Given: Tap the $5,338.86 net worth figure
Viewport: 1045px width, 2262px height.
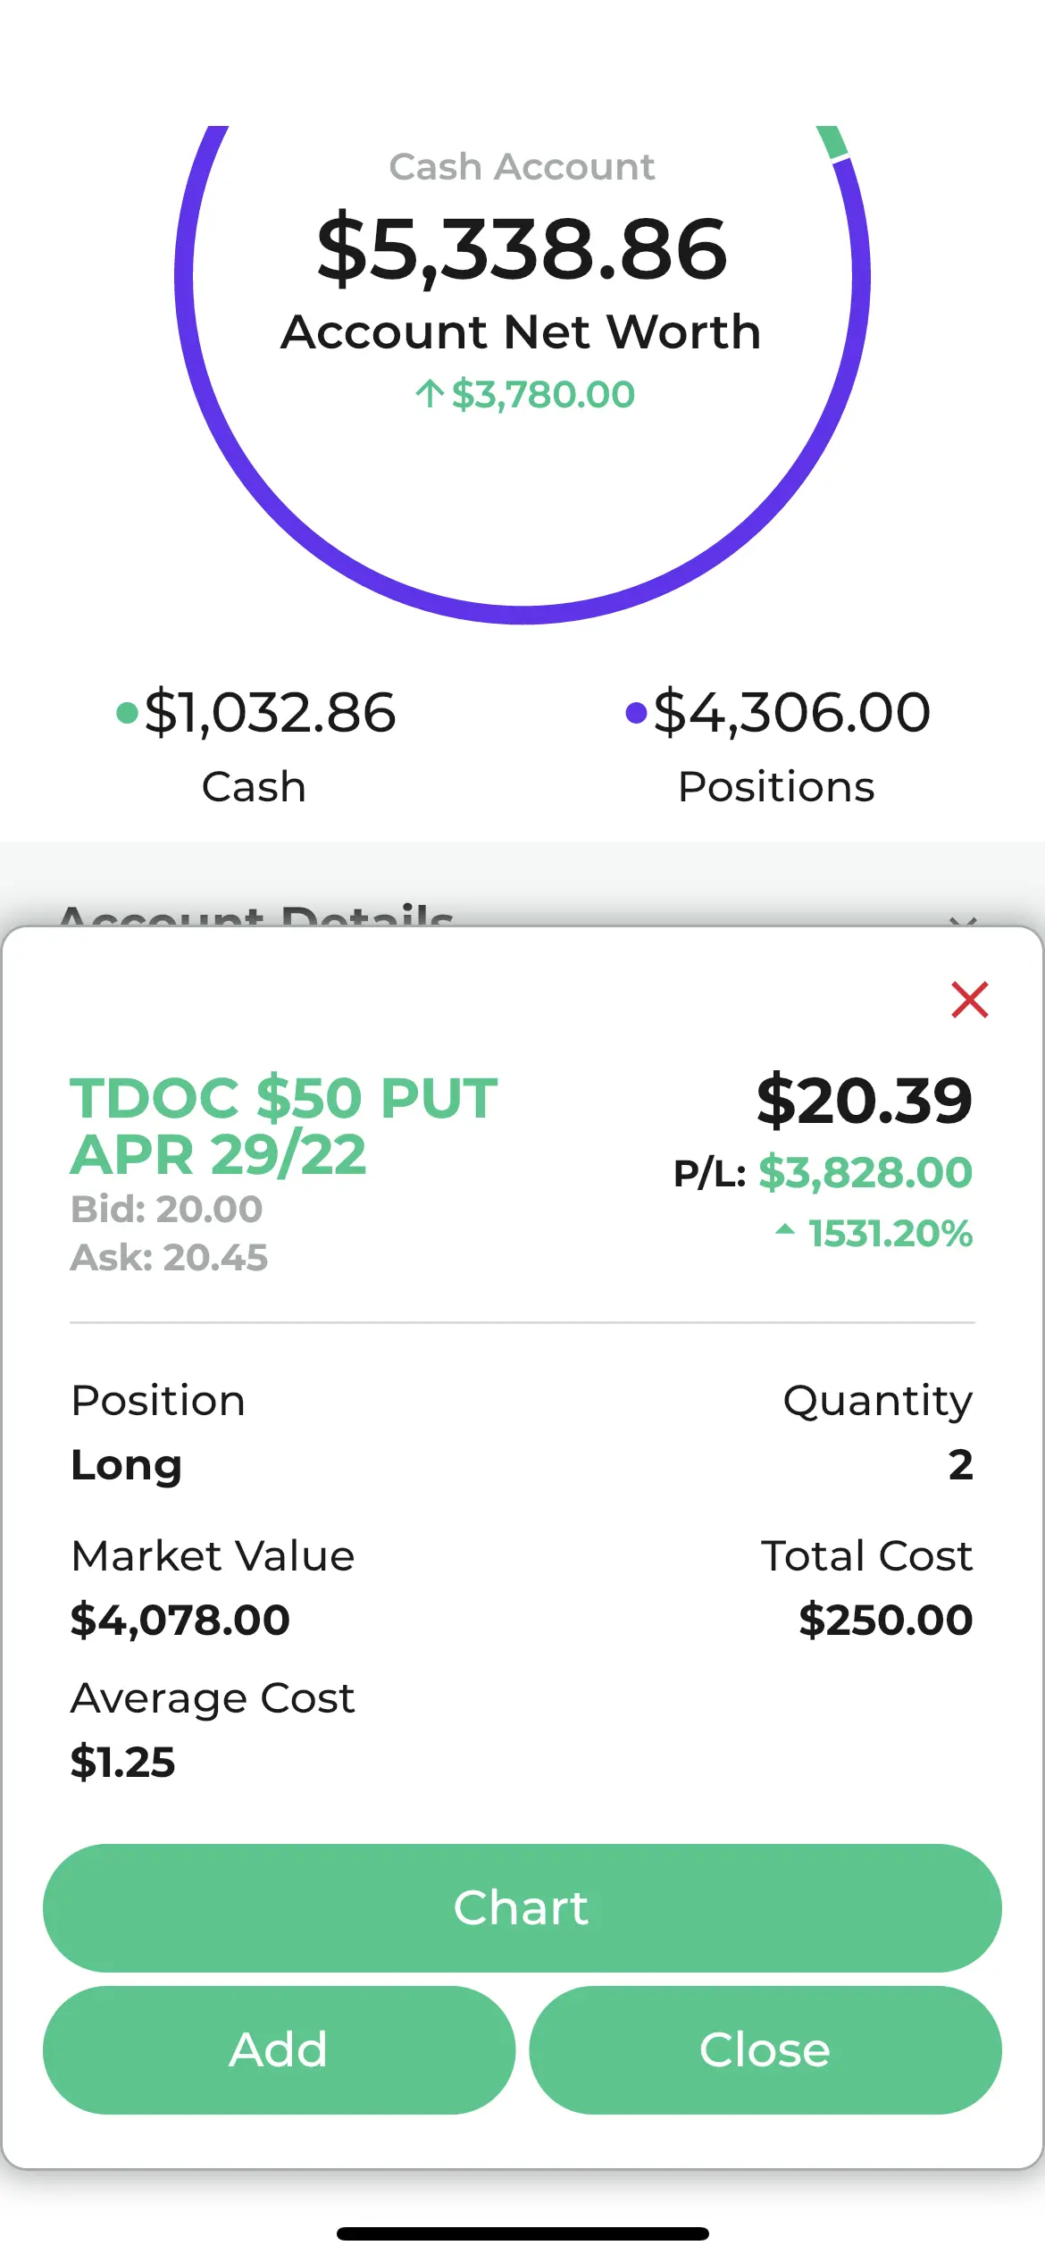Looking at the screenshot, I should tap(522, 248).
